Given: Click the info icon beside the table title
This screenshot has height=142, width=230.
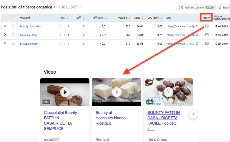Looking at the screenshot, I should [81, 7].
